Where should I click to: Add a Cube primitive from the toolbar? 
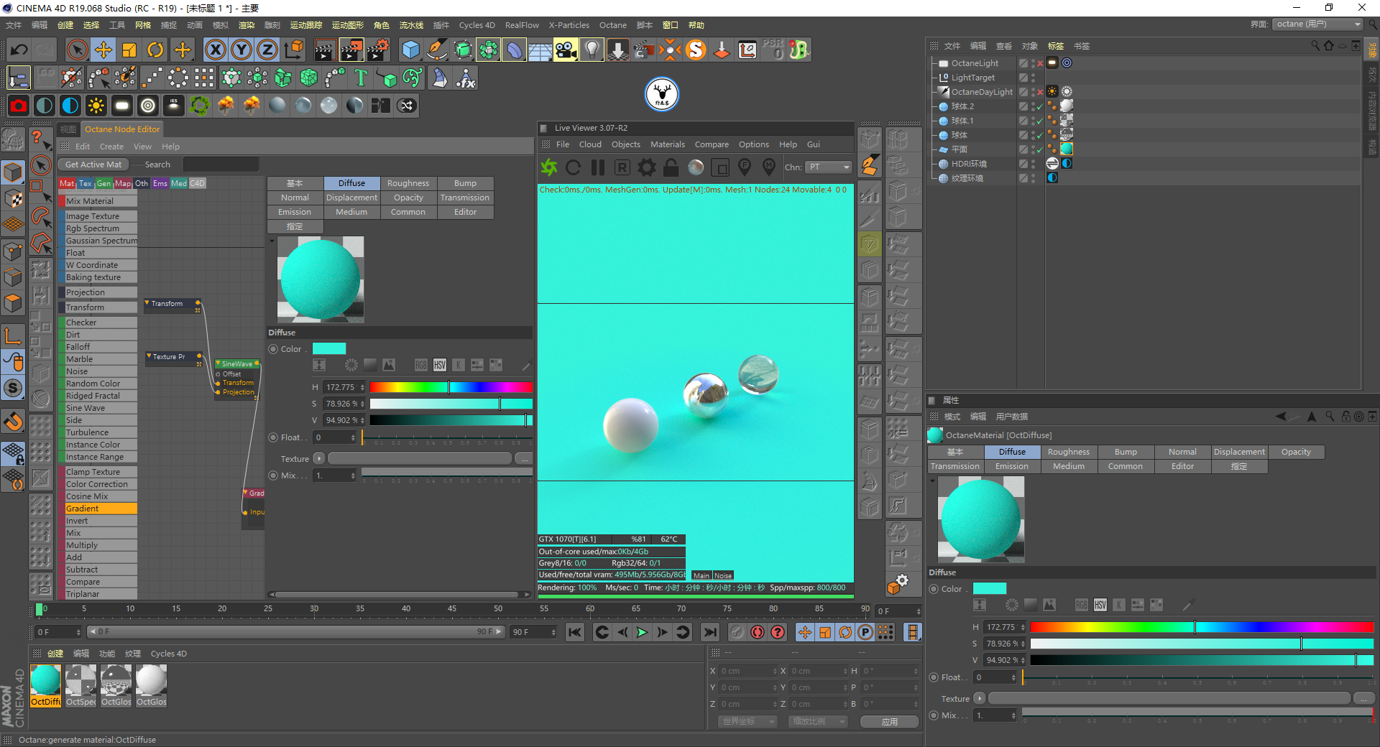pos(410,50)
